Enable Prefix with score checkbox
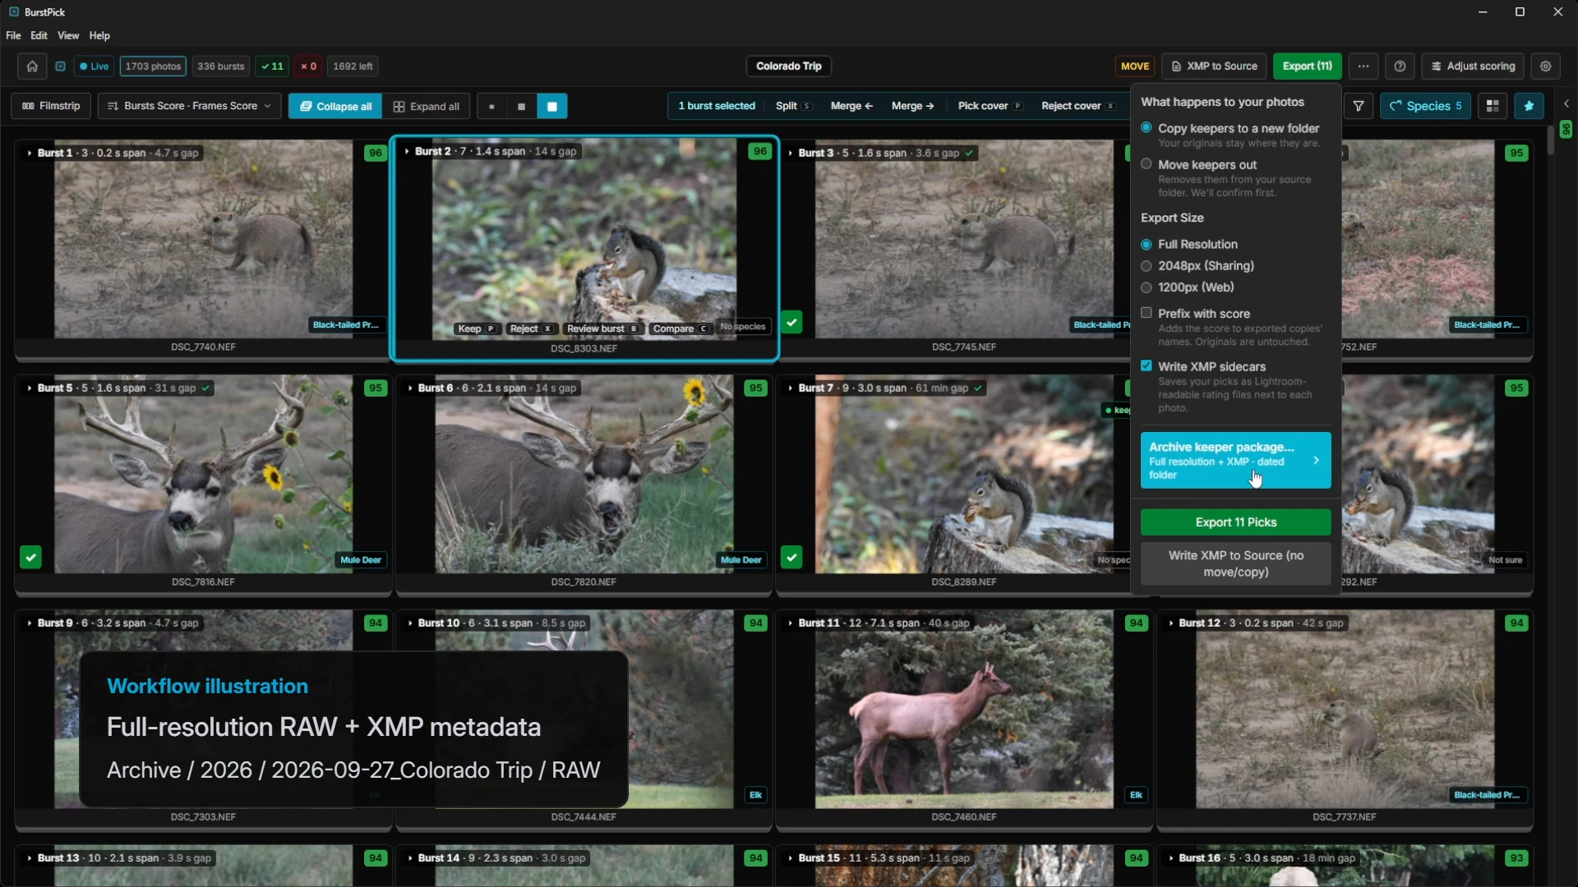 (1146, 313)
